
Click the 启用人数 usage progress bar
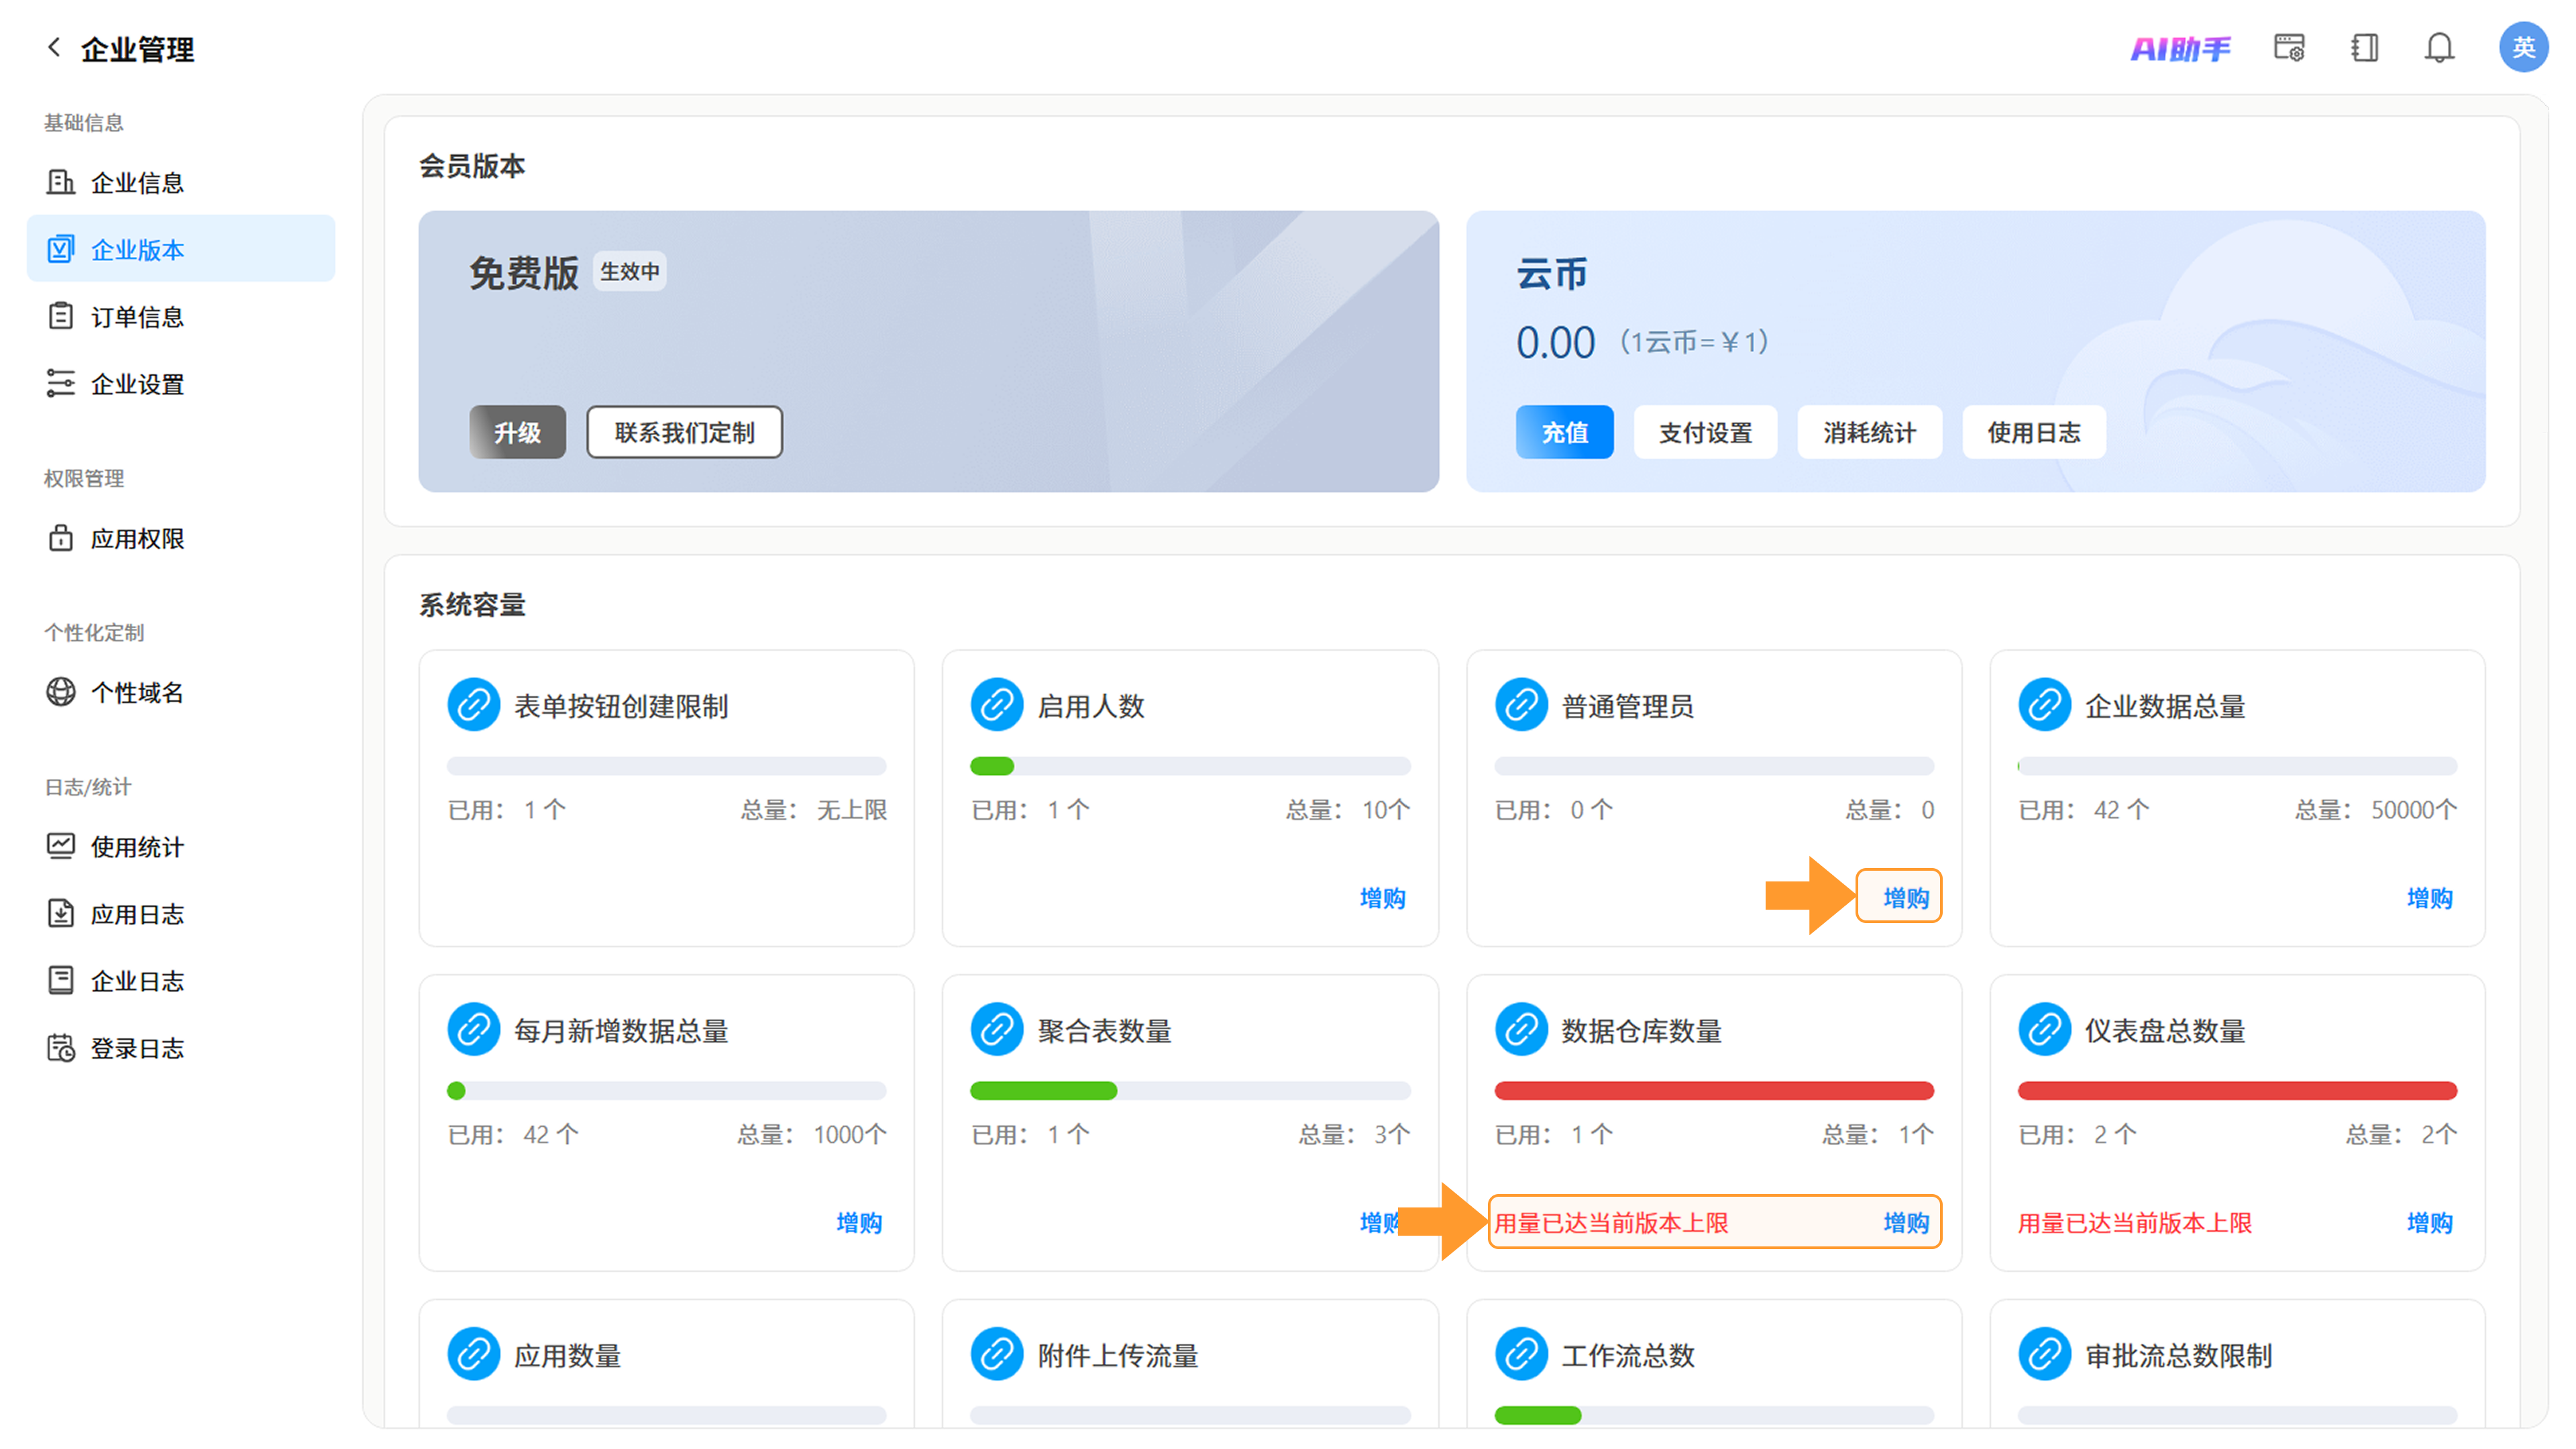coord(1190,766)
